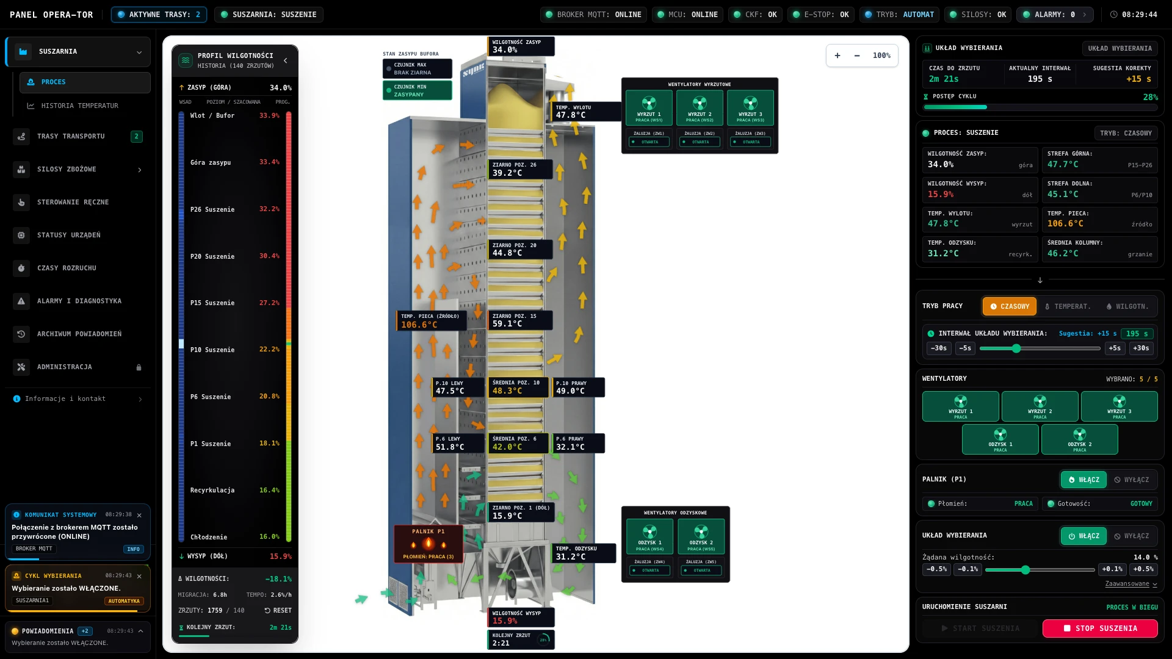Close the Komunikat systemowy notification

[139, 515]
